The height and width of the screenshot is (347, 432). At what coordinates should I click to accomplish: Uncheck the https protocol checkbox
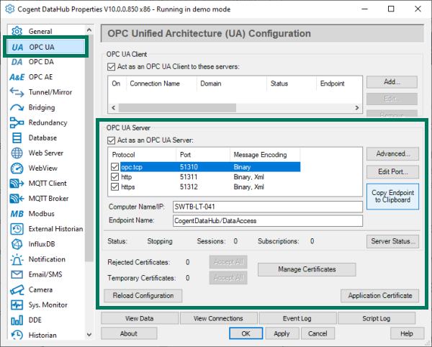[x=115, y=187]
